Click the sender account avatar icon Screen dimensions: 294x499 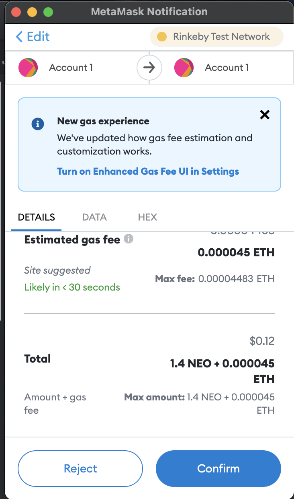click(x=28, y=68)
